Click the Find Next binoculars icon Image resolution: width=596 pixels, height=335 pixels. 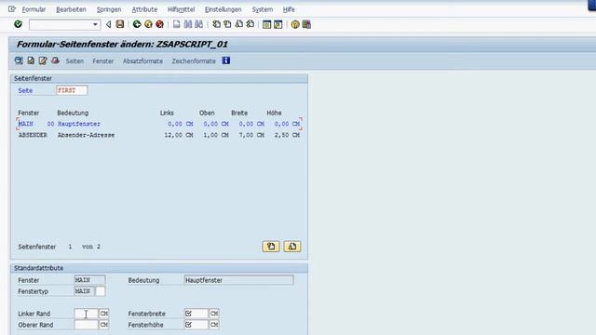click(198, 24)
